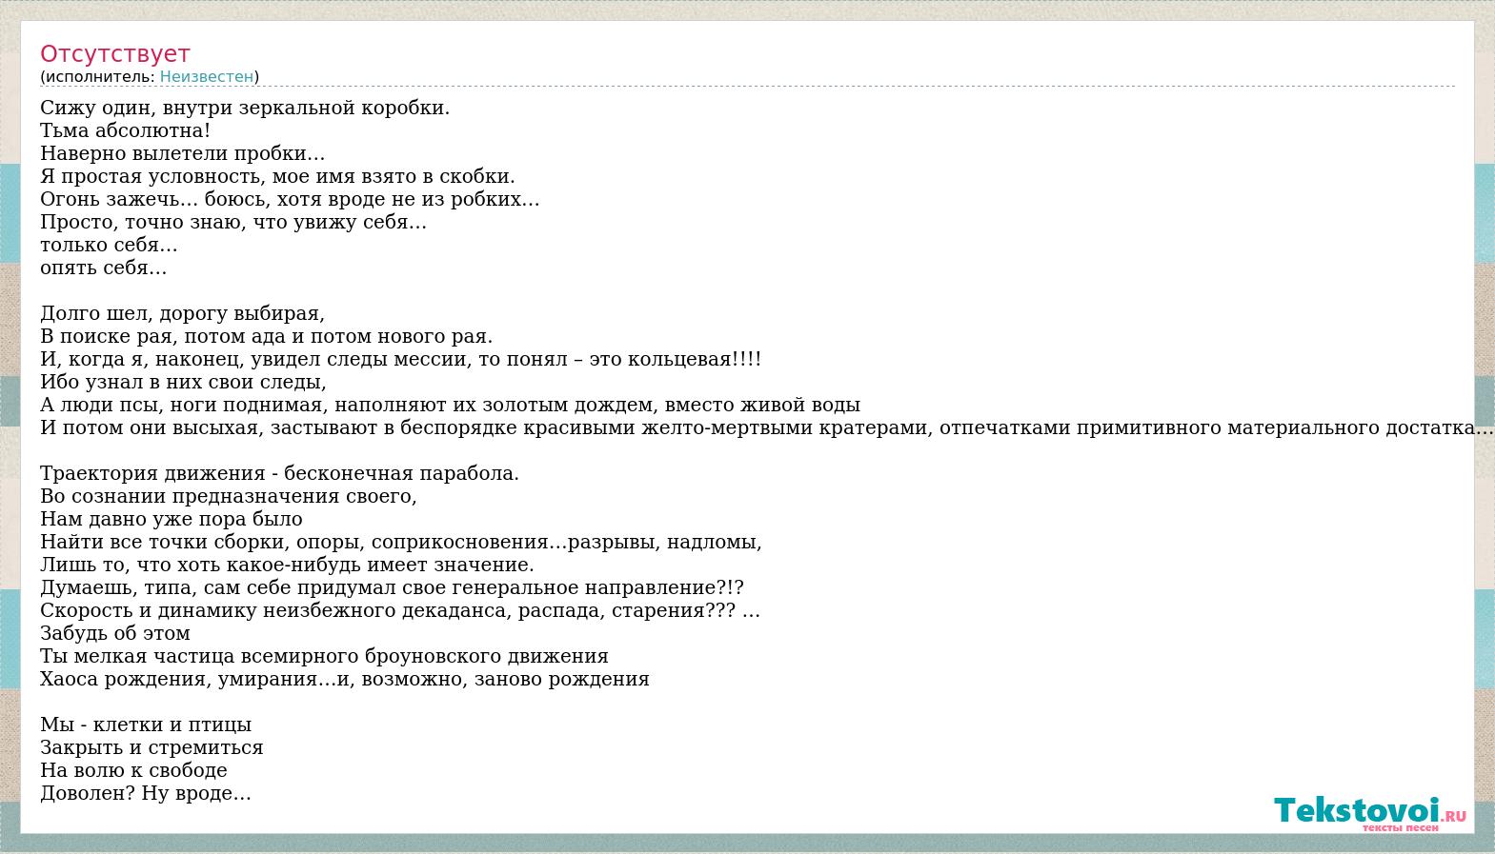Click line 'Закрыть и стремиться'

point(152,747)
